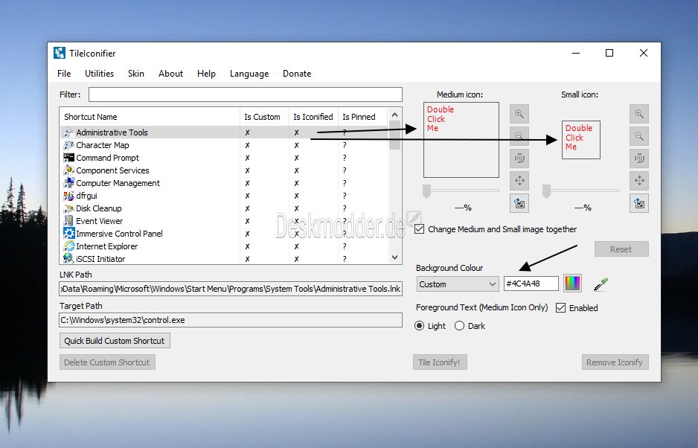698x448 pixels.
Task: Click the Small icon change image button
Action: 638,203
